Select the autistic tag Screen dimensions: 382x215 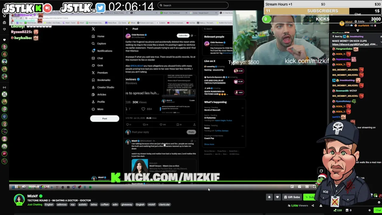[x=83, y=205]
